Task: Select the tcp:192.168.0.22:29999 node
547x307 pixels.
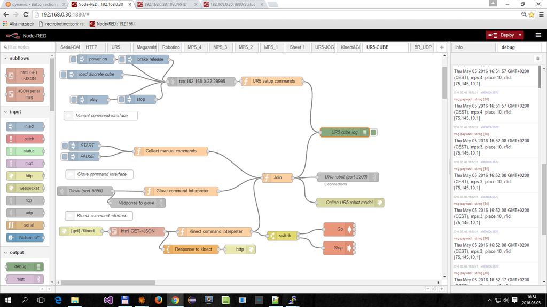Action: coord(201,82)
